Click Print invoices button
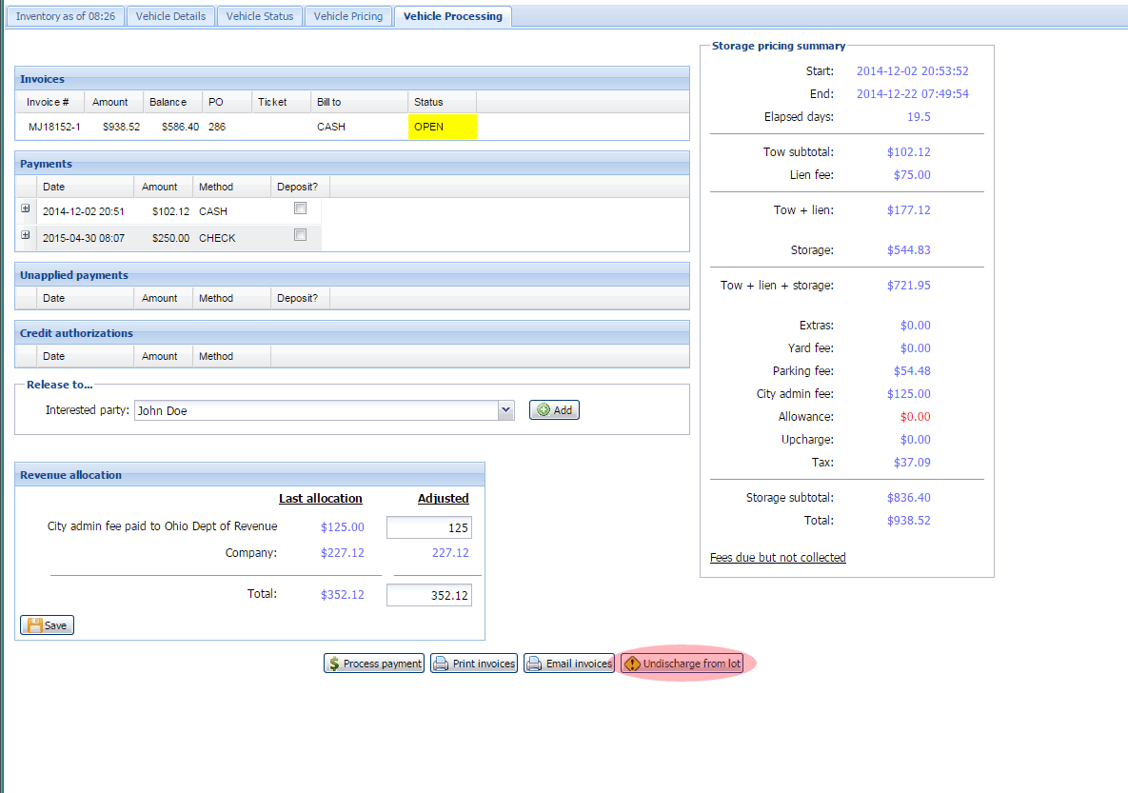Image resolution: width=1128 pixels, height=793 pixels. [x=474, y=664]
